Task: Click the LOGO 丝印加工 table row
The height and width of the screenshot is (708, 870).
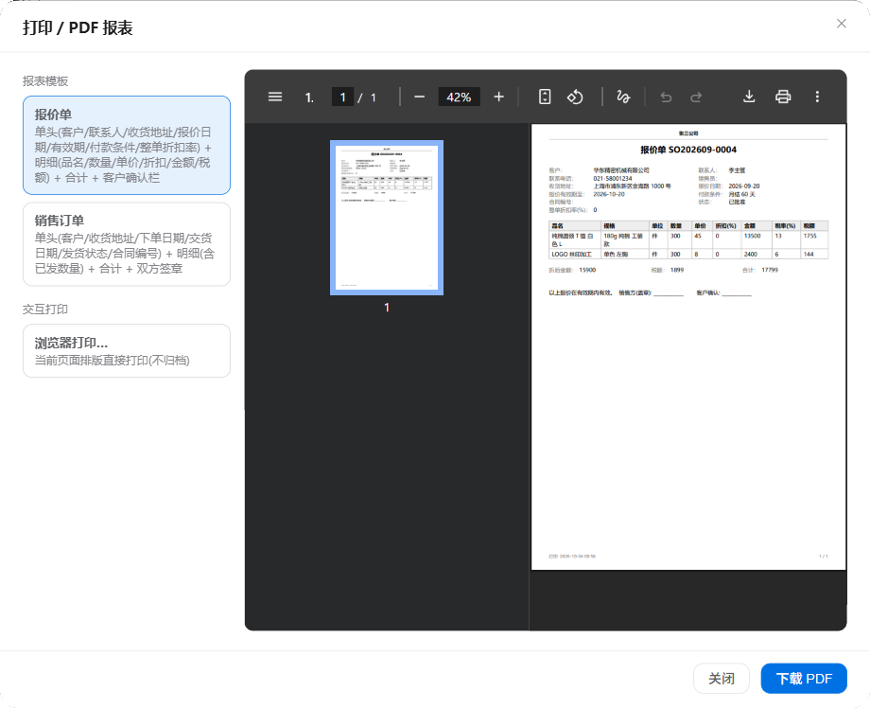Action: click(x=688, y=254)
